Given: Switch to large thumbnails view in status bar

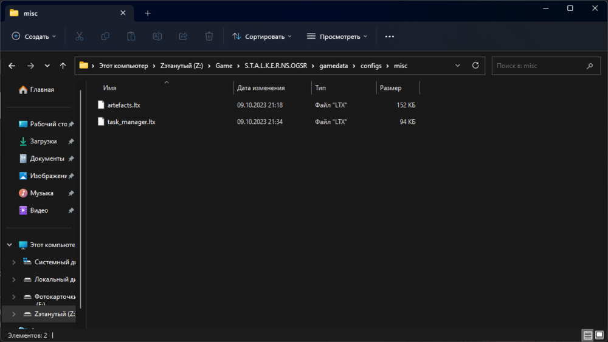Looking at the screenshot, I should tap(599, 335).
